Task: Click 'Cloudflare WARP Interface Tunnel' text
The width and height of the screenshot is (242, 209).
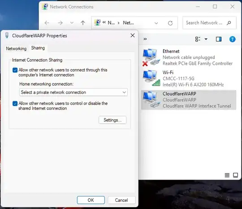Action: 197,106
